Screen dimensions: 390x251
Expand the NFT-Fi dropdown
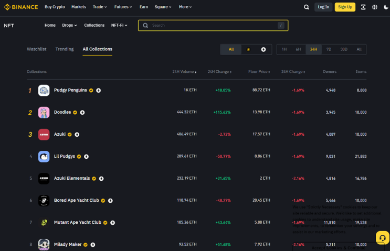coord(119,25)
